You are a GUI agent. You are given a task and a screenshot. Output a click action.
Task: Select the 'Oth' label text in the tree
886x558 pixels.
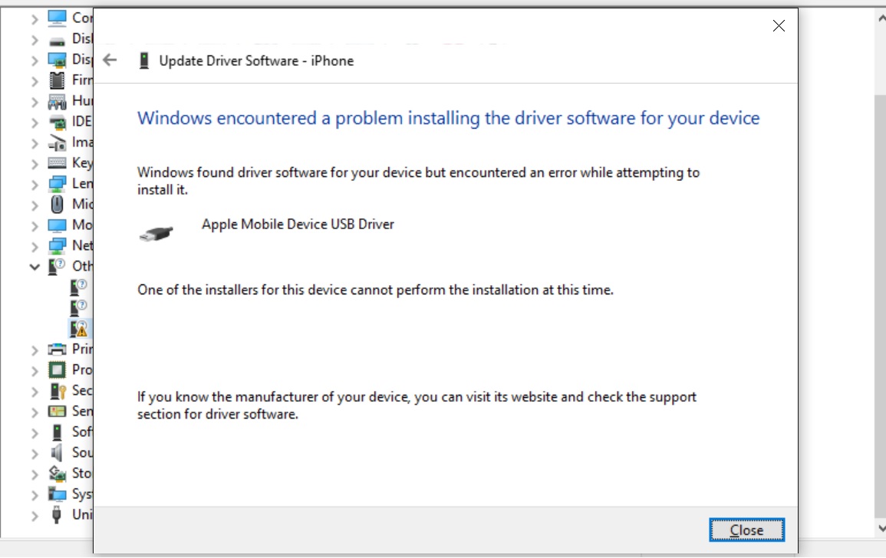[x=82, y=266]
